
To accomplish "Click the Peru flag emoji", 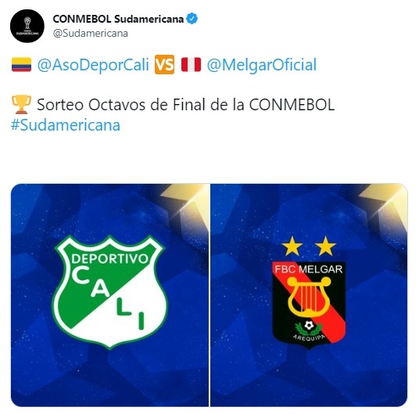I will [191, 65].
